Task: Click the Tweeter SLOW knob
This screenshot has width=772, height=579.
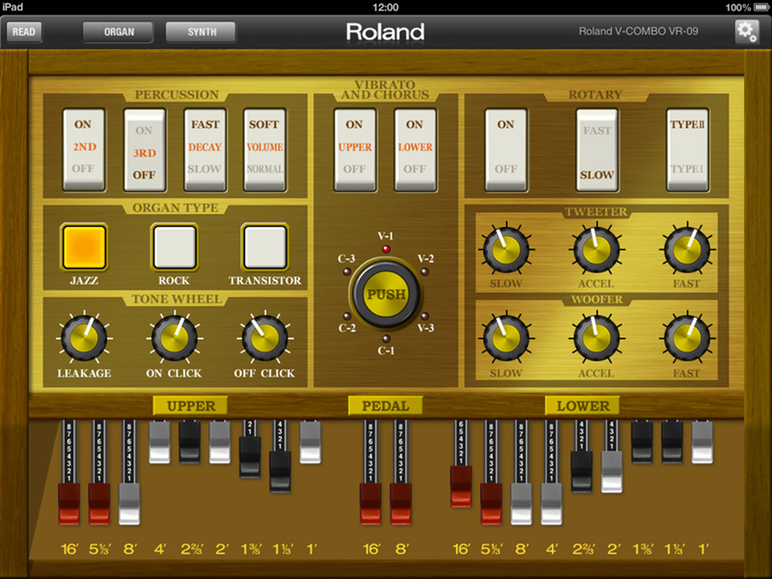Action: click(x=506, y=249)
